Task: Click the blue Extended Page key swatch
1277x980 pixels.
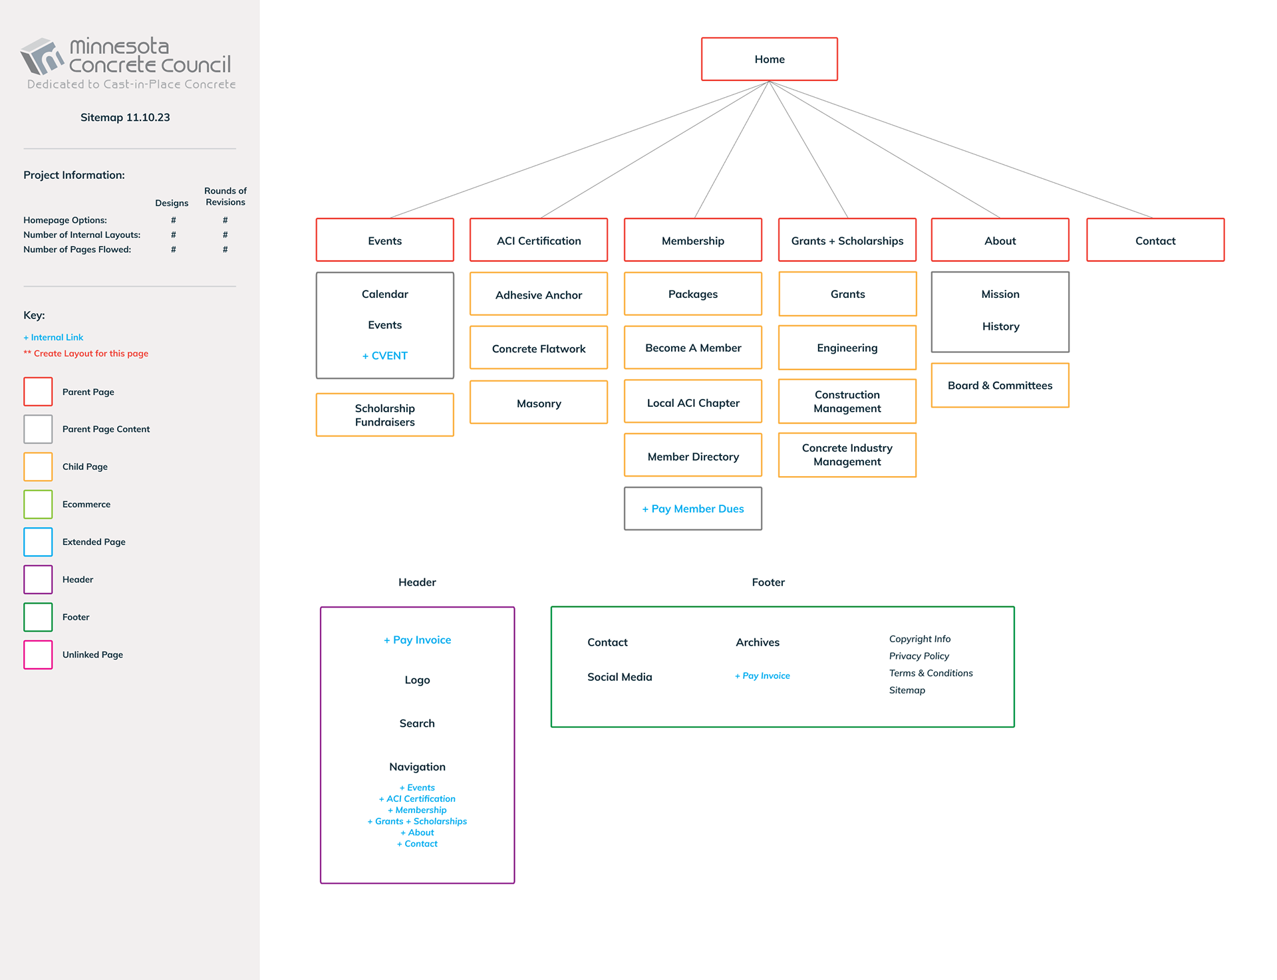Action: (38, 542)
